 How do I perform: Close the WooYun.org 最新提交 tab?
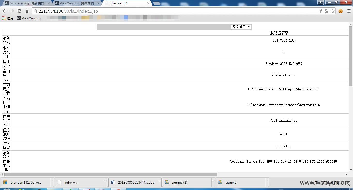(x=49, y=3)
